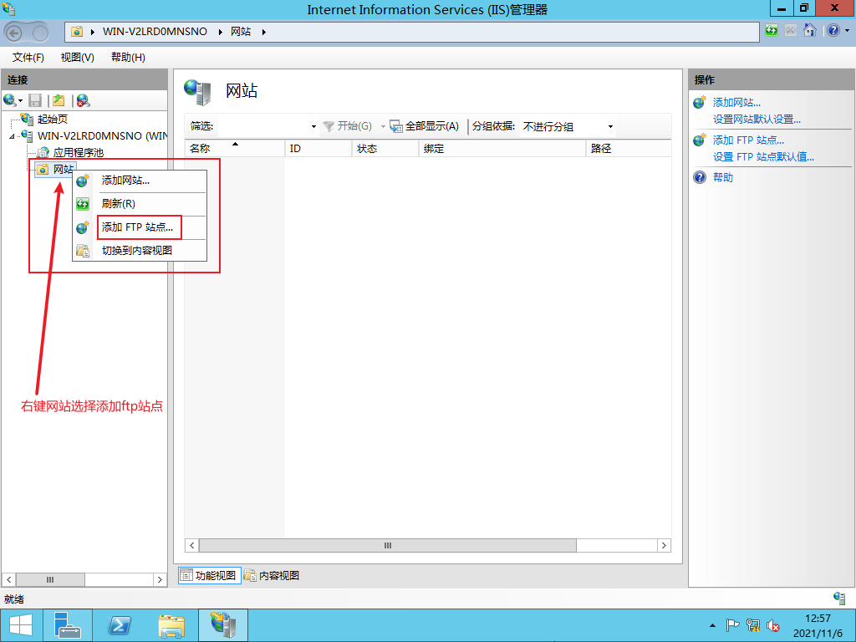Screen dimensions: 856x642
Task: Click the right arrow of Connections pane scrollbar
Action: (160, 580)
